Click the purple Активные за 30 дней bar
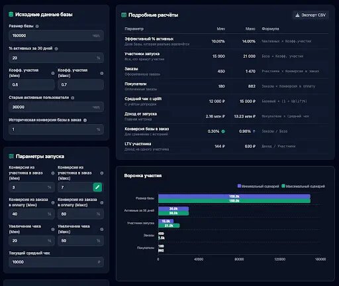The width and height of the screenshot is (339, 286). (x=173, y=209)
